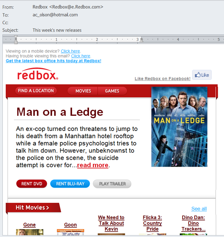Open the Movies tab
224x237 pixels.
point(82,91)
